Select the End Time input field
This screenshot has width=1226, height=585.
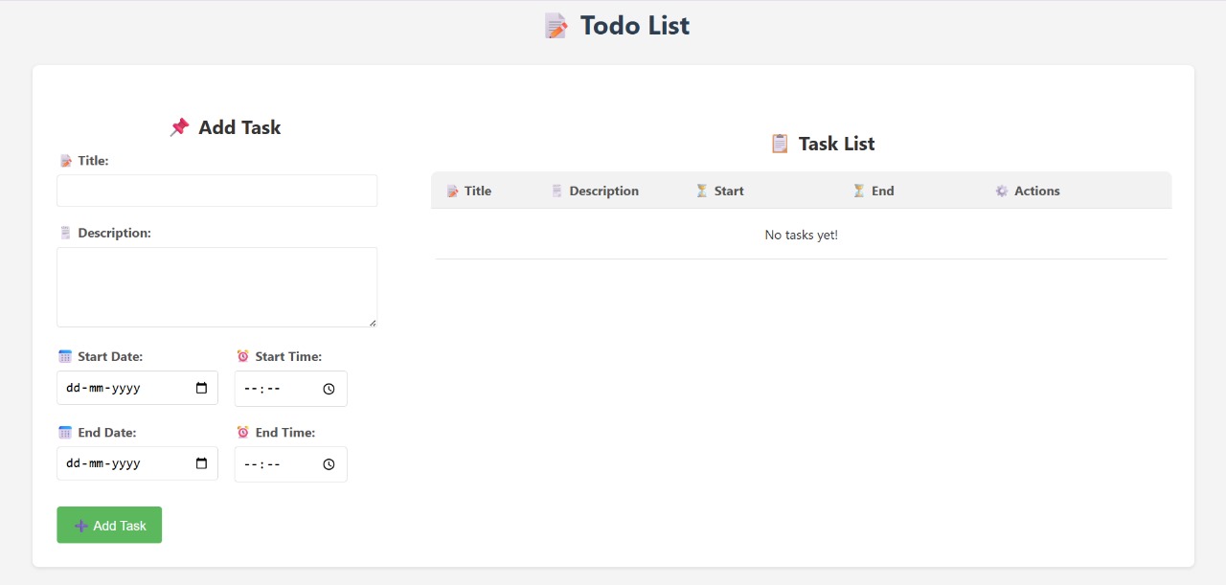click(291, 464)
